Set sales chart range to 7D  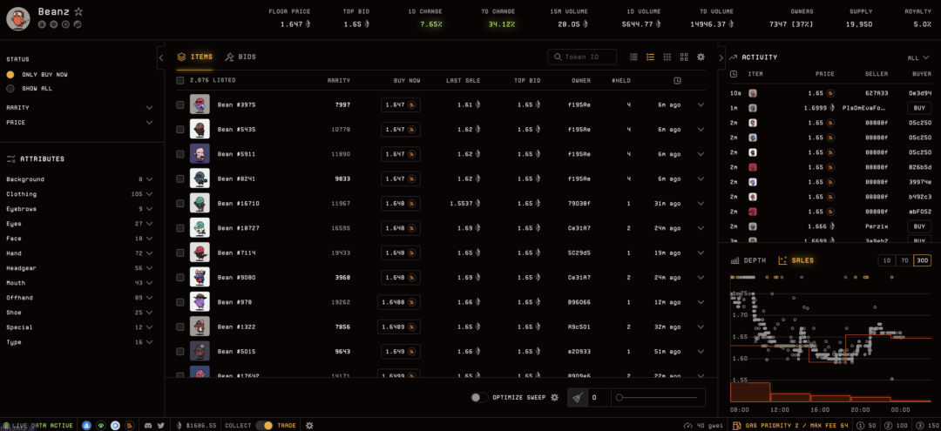(x=904, y=260)
